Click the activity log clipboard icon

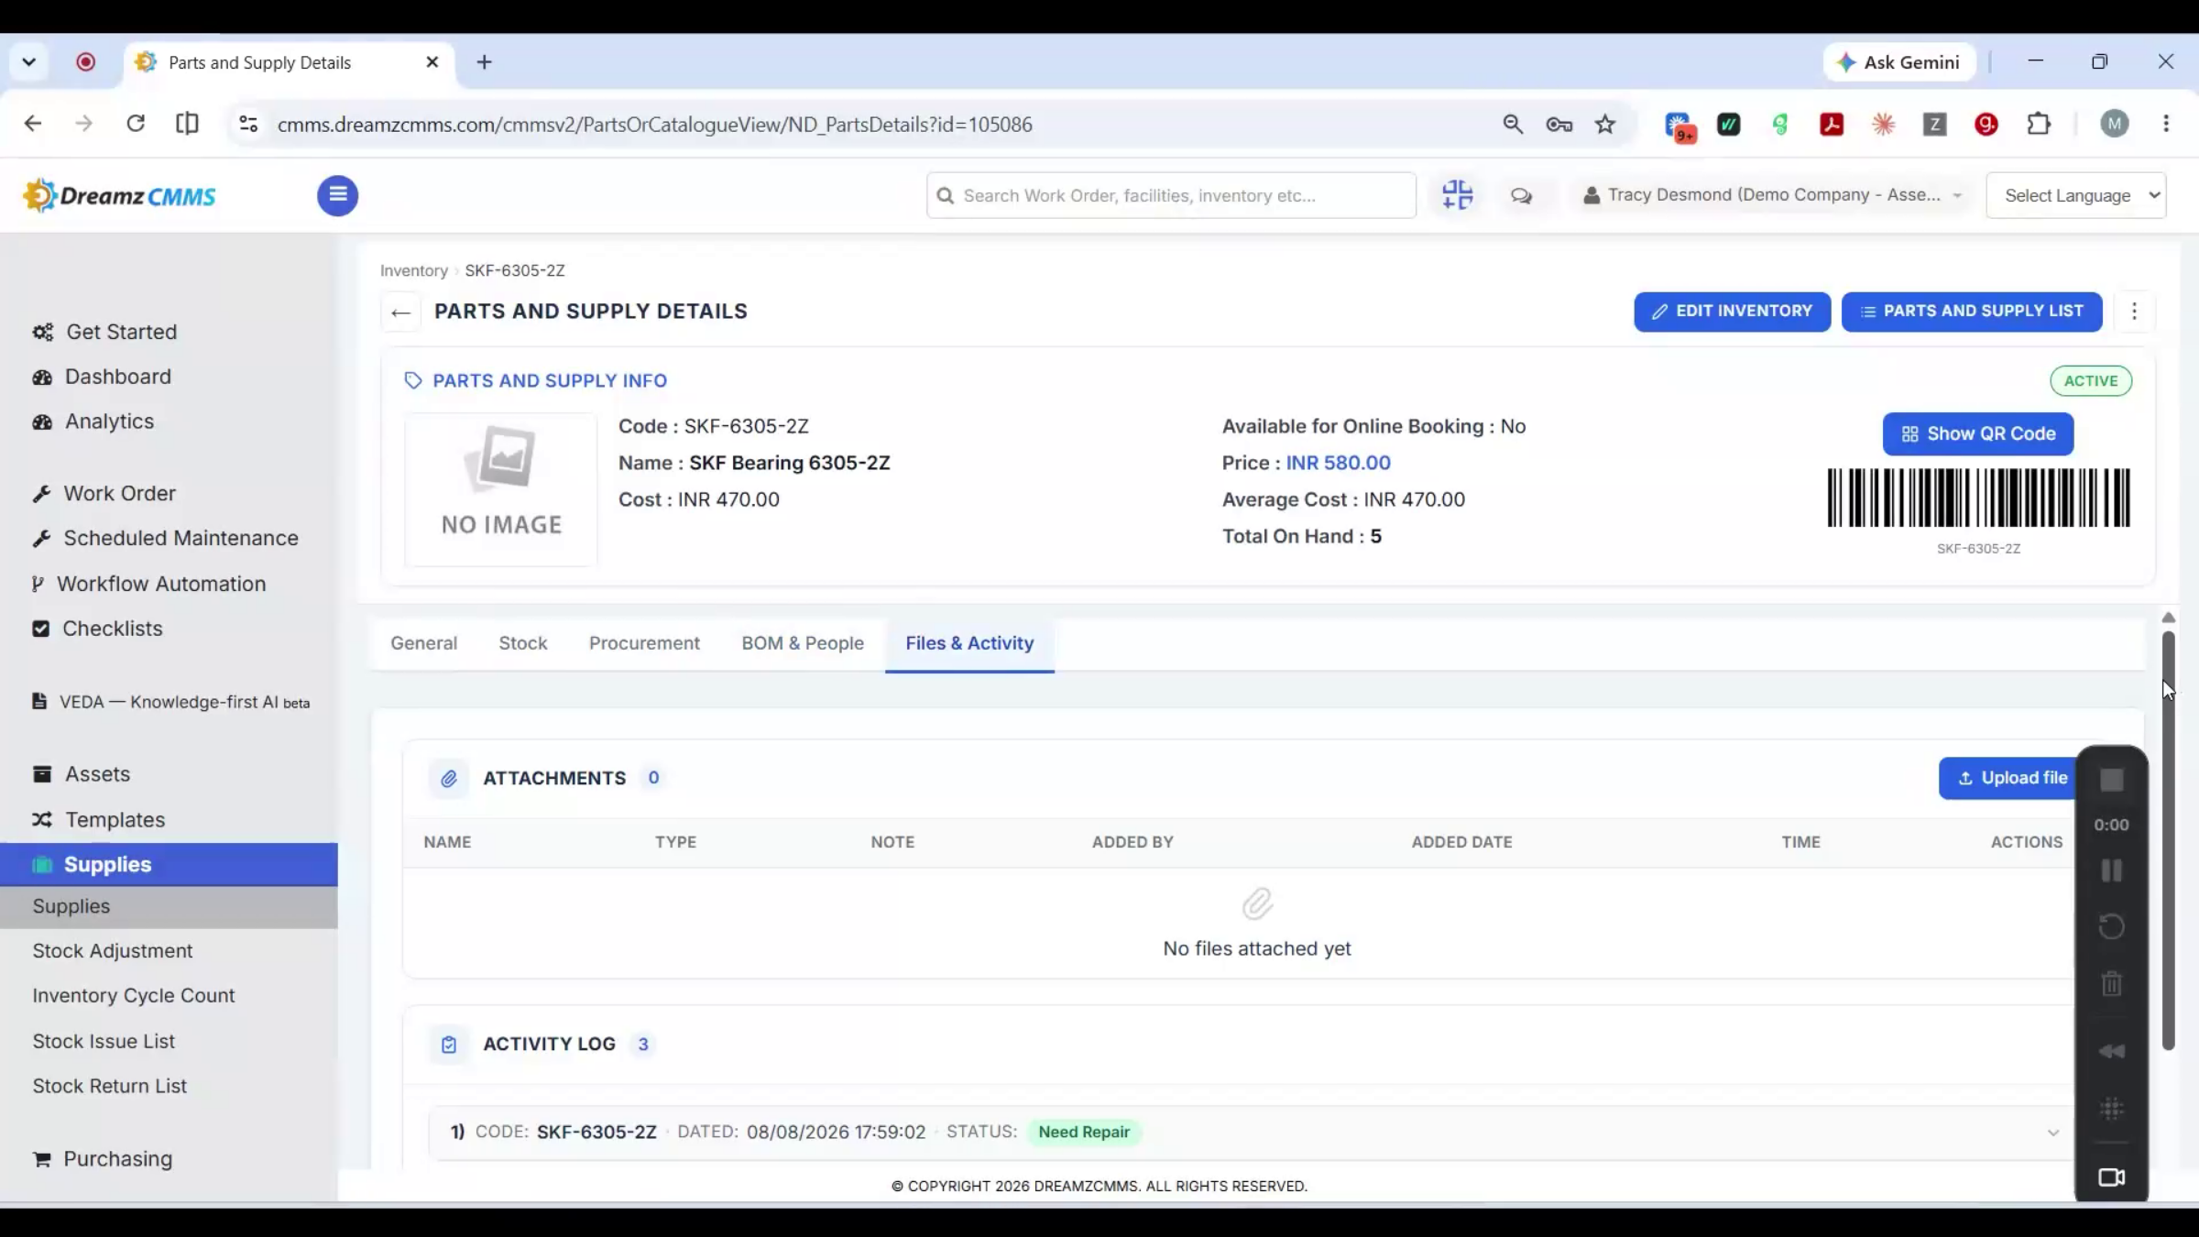click(x=449, y=1045)
